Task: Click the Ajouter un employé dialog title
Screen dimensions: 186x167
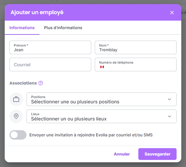Action: click(x=37, y=12)
